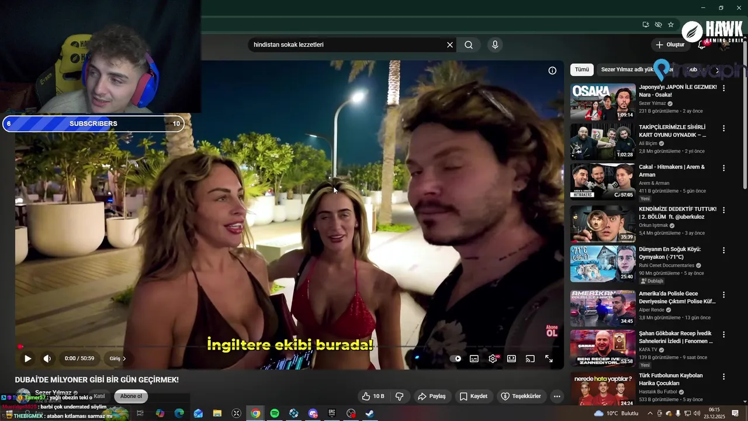Open the Outlook mail icon in the taskbar
The width and height of the screenshot is (748, 421).
pos(198,413)
